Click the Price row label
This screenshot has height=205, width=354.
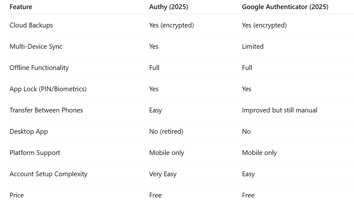click(x=17, y=195)
